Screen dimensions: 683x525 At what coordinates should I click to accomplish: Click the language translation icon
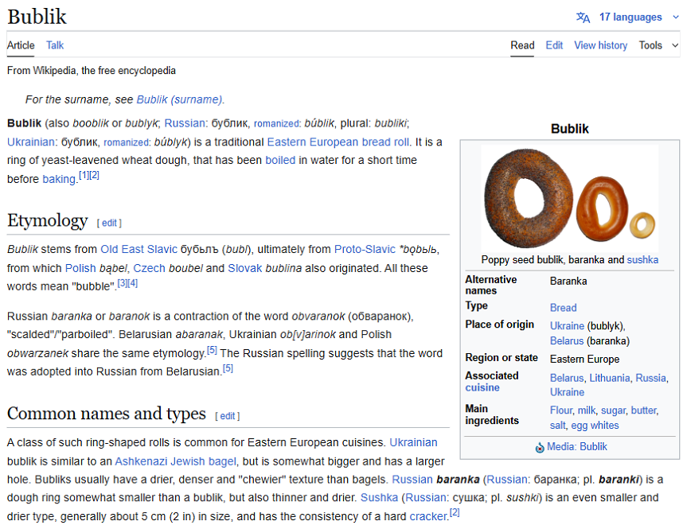click(x=583, y=17)
